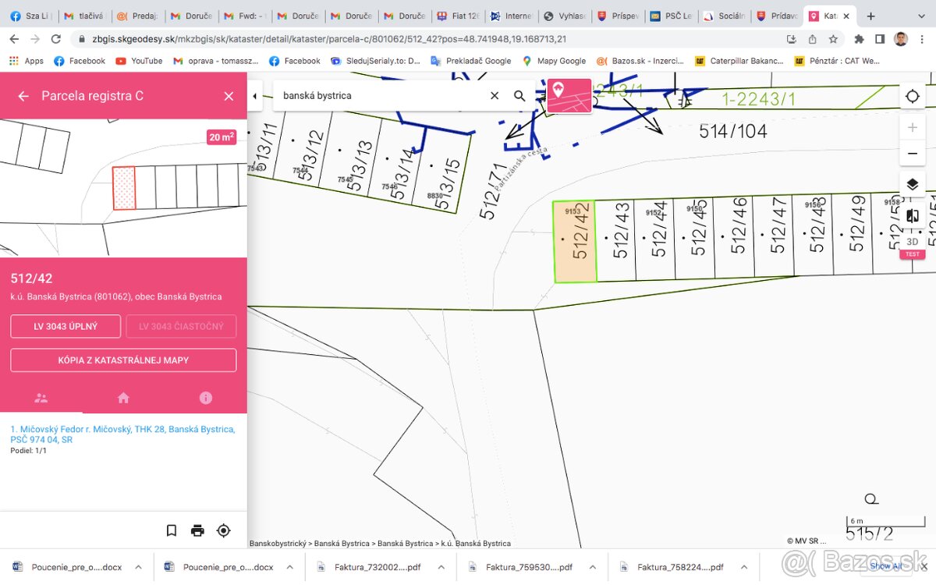
Task: Bookmark the selected parcel
Action: (x=172, y=530)
